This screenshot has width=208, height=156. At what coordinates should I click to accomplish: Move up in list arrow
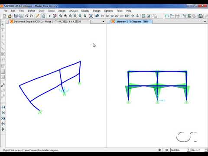133,16
